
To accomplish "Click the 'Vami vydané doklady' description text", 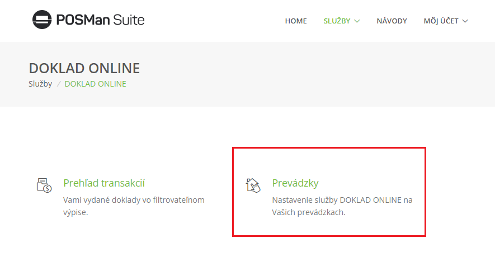I will pyautogui.click(x=134, y=206).
